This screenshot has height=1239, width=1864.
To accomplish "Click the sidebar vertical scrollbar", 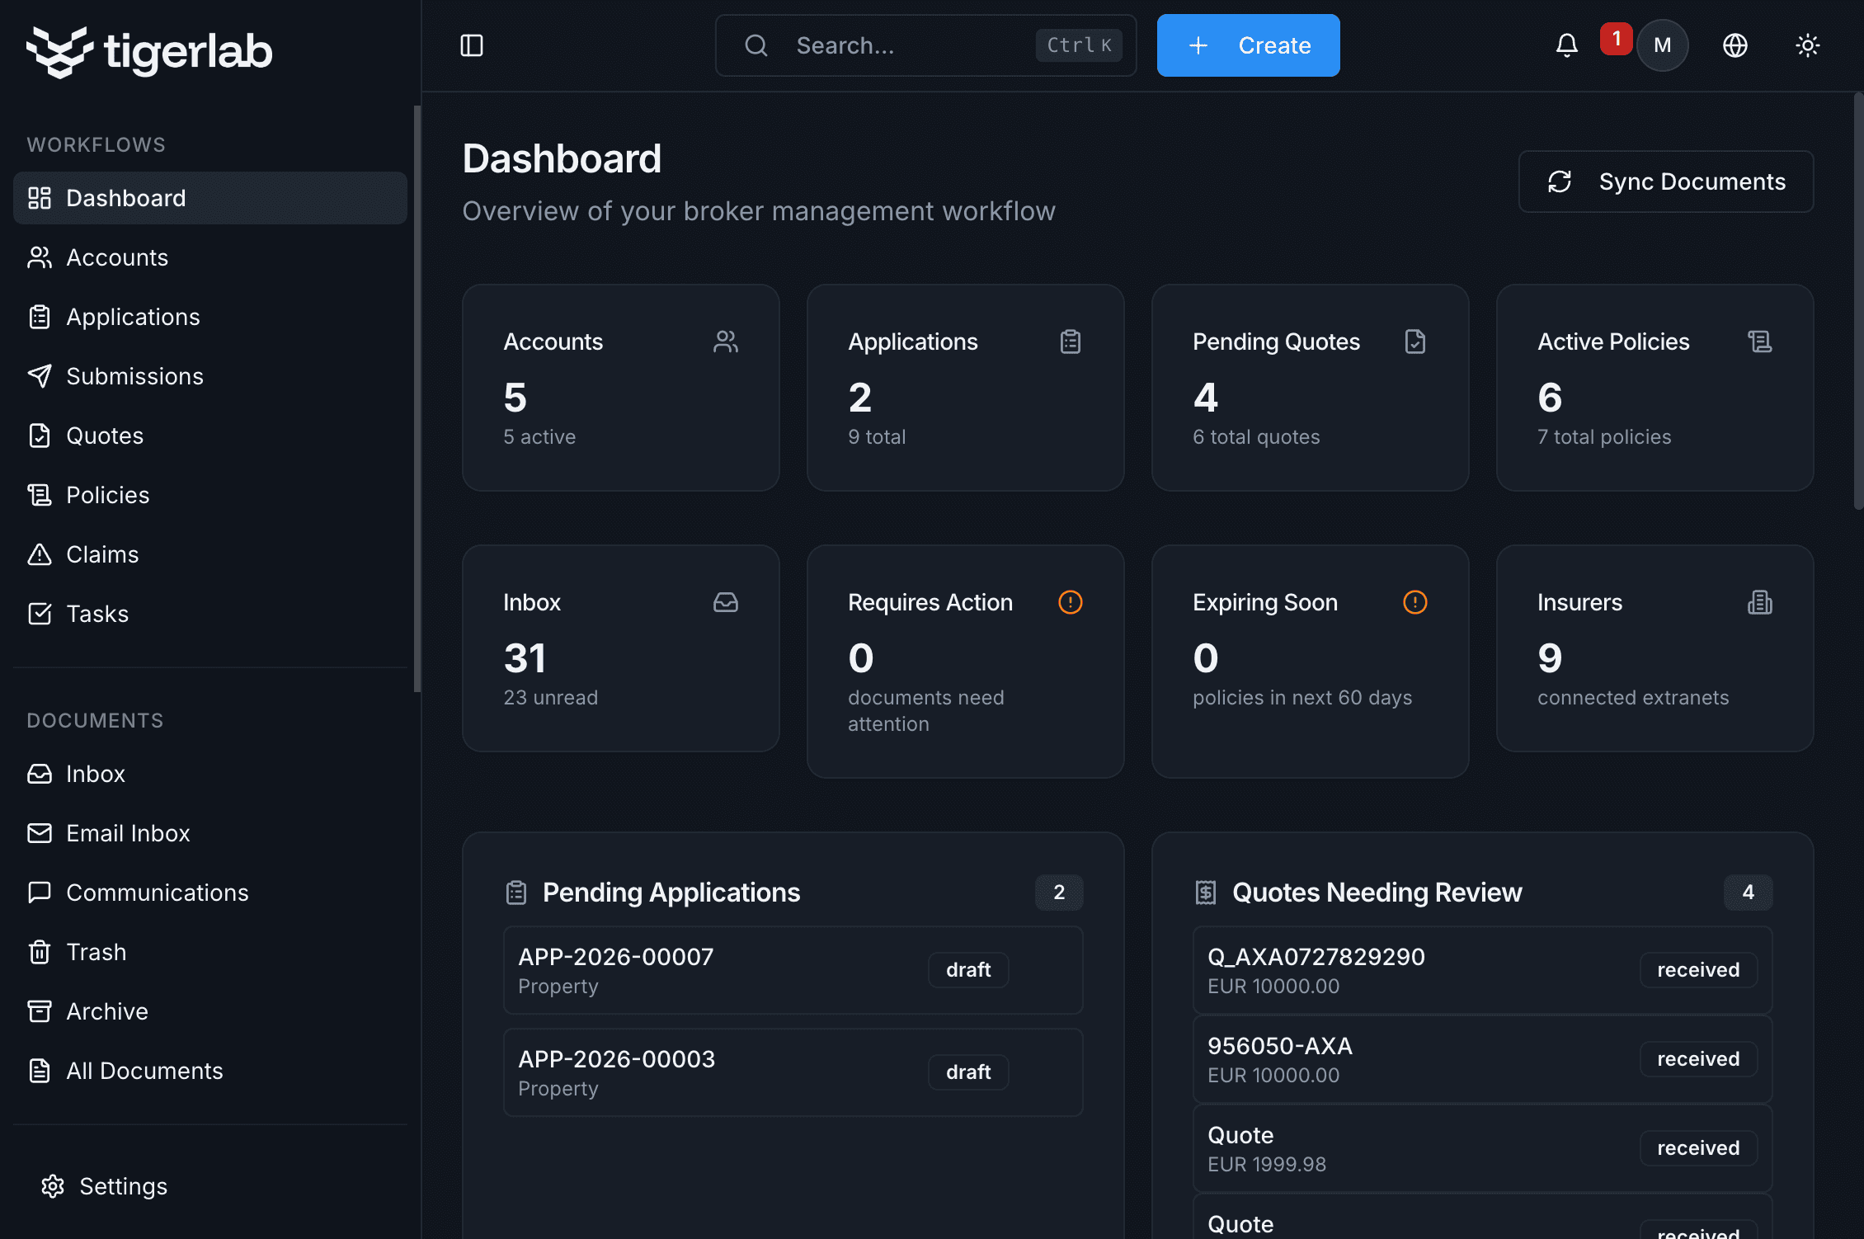I will (417, 396).
